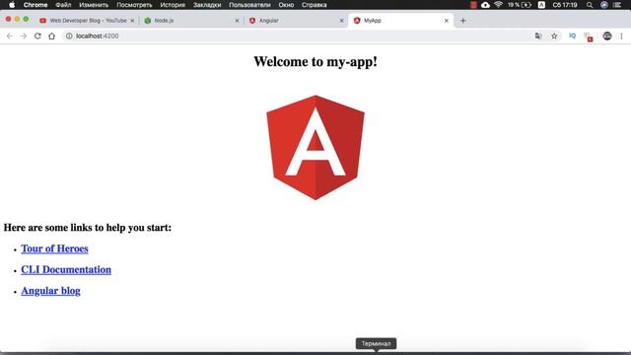The height and width of the screenshot is (355, 631).
Task: Click the menu bar clock showing 17:19
Action: click(565, 5)
